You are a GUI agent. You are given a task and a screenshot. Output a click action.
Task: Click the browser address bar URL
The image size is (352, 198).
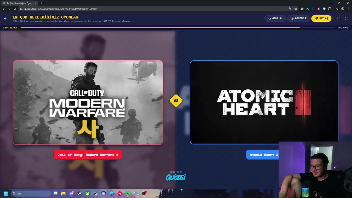point(61,9)
